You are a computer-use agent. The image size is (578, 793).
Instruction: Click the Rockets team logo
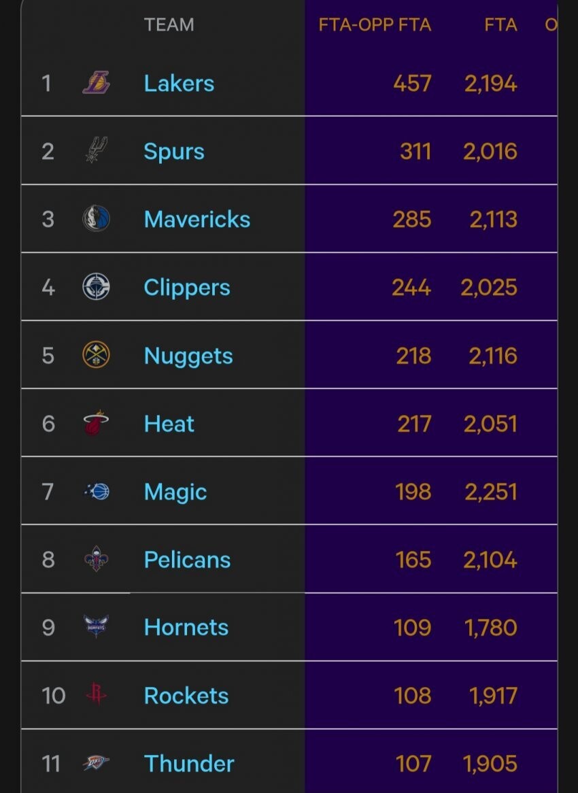(x=96, y=694)
